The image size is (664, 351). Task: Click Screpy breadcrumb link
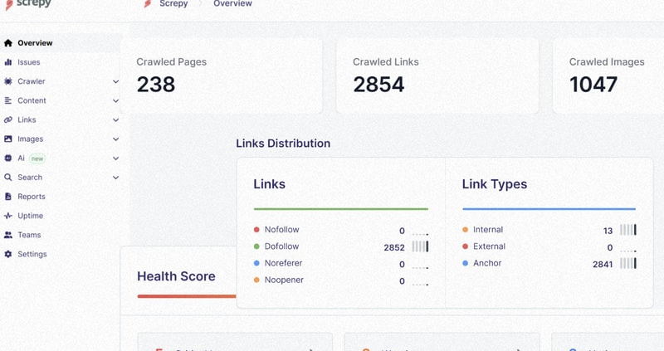(x=173, y=3)
